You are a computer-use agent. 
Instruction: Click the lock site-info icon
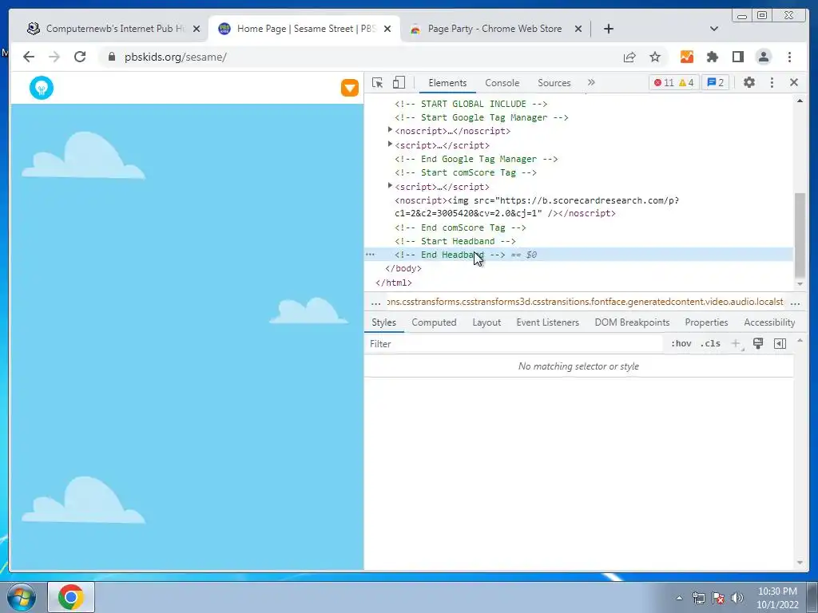coord(112,57)
